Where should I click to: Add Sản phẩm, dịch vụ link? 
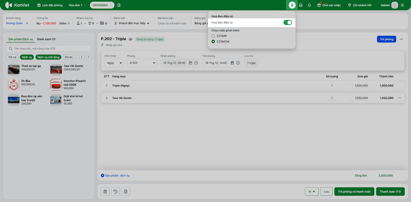coord(115,176)
